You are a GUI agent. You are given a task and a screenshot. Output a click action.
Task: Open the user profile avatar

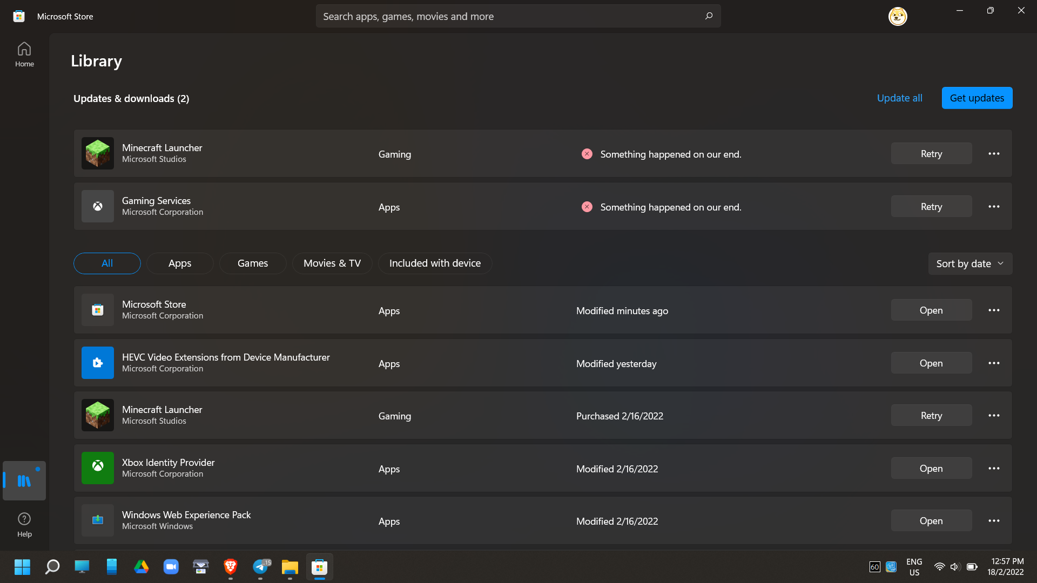pos(898,16)
